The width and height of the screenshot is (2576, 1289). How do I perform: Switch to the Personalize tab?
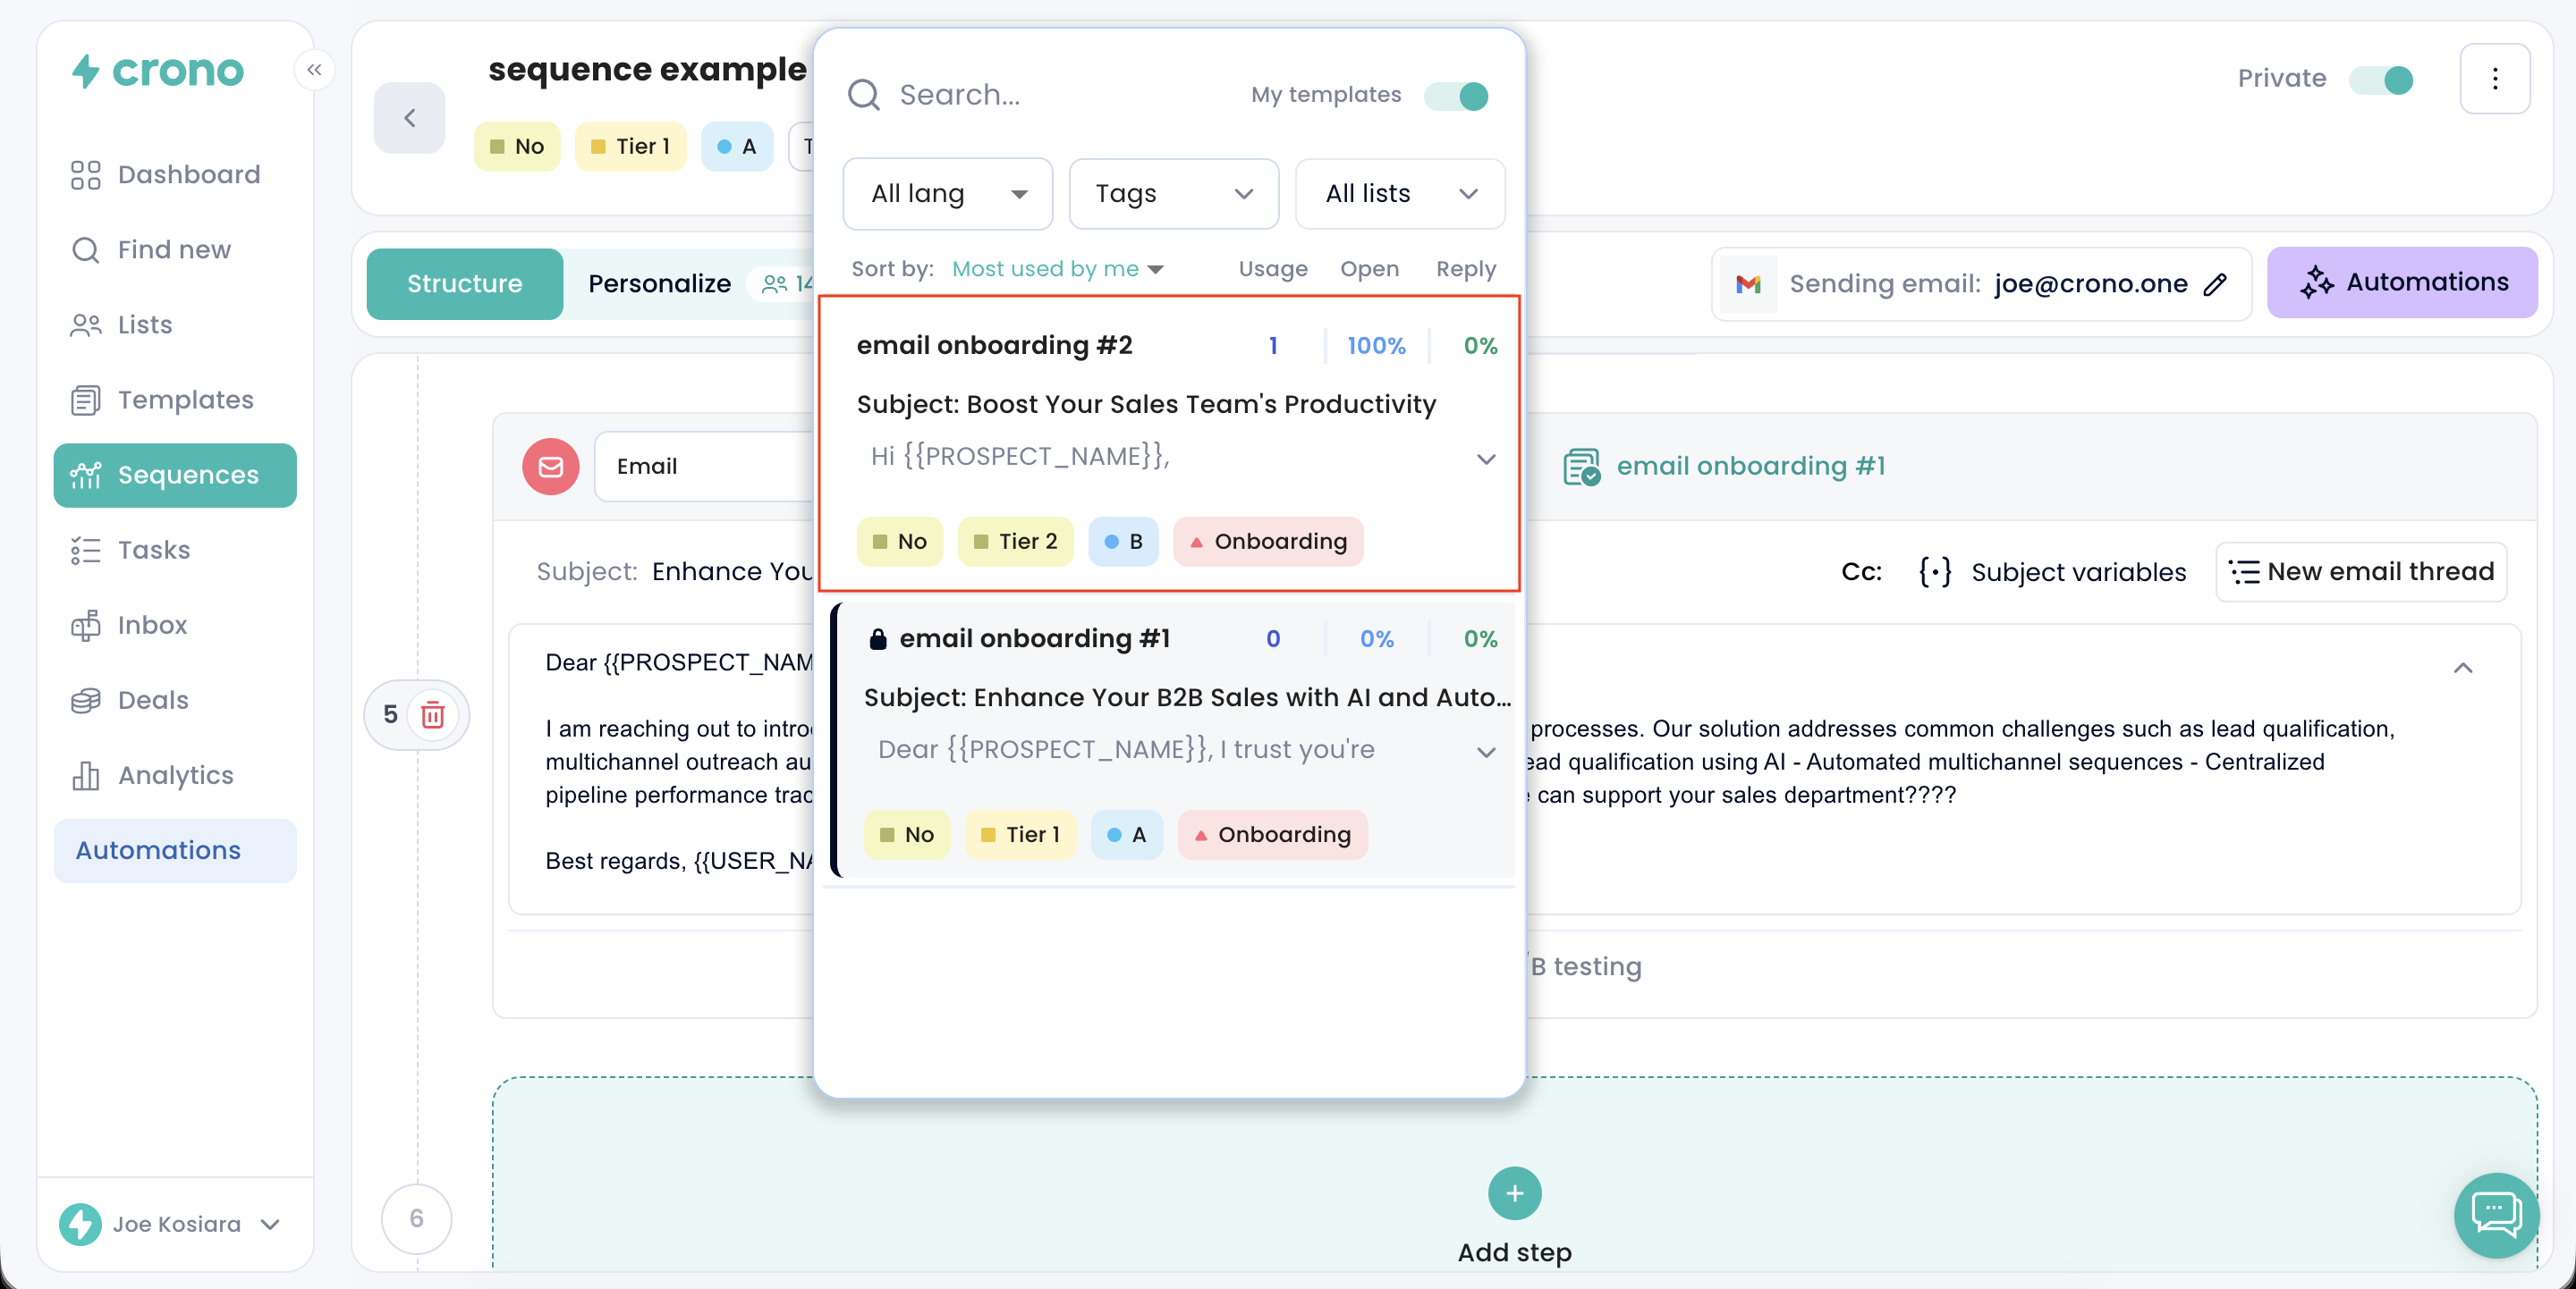tap(659, 283)
